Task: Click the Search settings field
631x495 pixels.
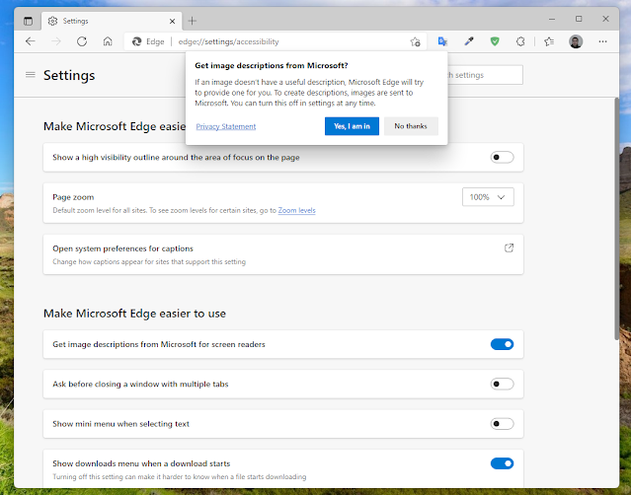Action: [x=485, y=75]
